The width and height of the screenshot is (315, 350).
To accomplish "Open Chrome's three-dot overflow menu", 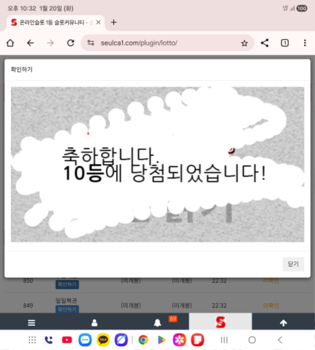I will tap(305, 43).
